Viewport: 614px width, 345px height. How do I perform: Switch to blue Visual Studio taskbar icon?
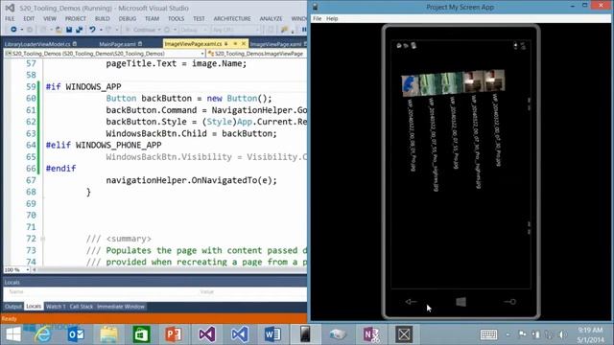[x=240, y=334]
